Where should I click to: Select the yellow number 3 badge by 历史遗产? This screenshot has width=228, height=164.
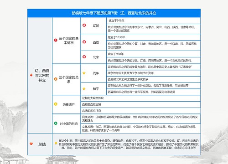56,104
